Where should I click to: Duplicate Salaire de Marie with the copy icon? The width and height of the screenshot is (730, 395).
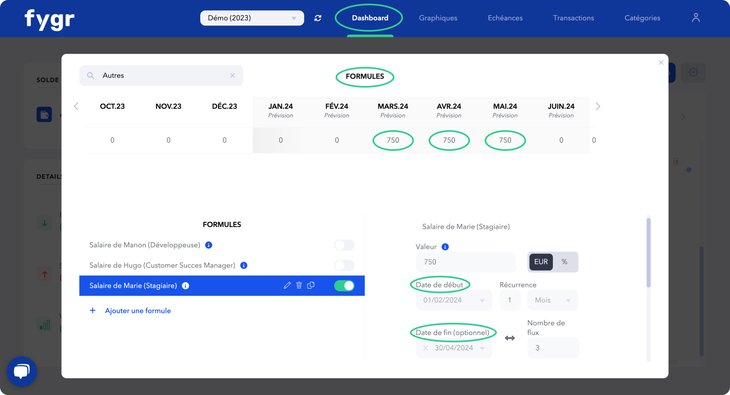(x=311, y=286)
